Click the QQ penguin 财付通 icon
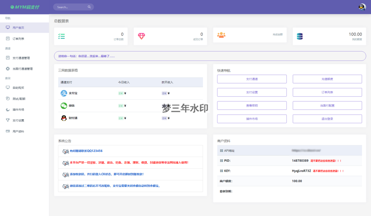Viewport: 371px width, 216px height. [x=64, y=118]
